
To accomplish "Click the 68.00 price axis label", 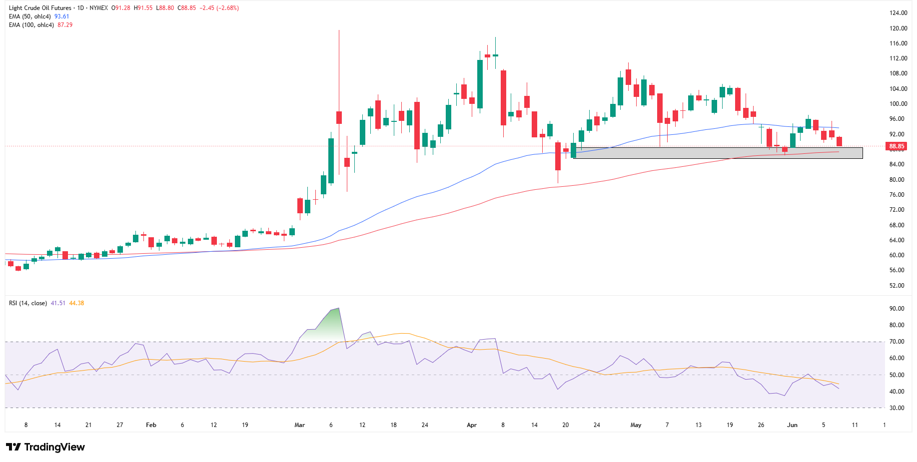I will [x=897, y=225].
